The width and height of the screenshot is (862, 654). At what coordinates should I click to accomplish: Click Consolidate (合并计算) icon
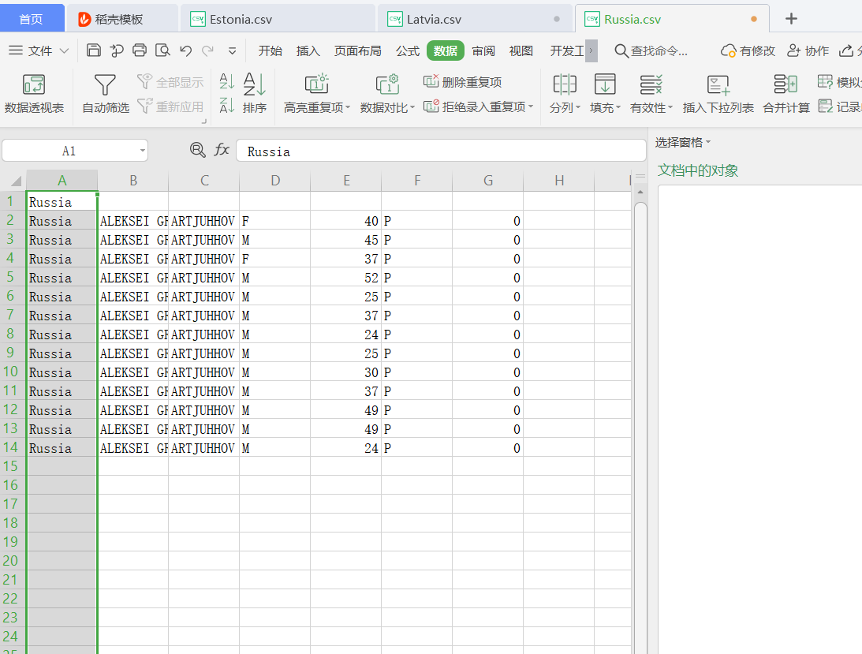pos(786,94)
